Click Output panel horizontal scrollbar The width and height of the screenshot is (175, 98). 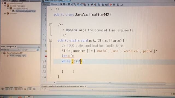pos(92,90)
